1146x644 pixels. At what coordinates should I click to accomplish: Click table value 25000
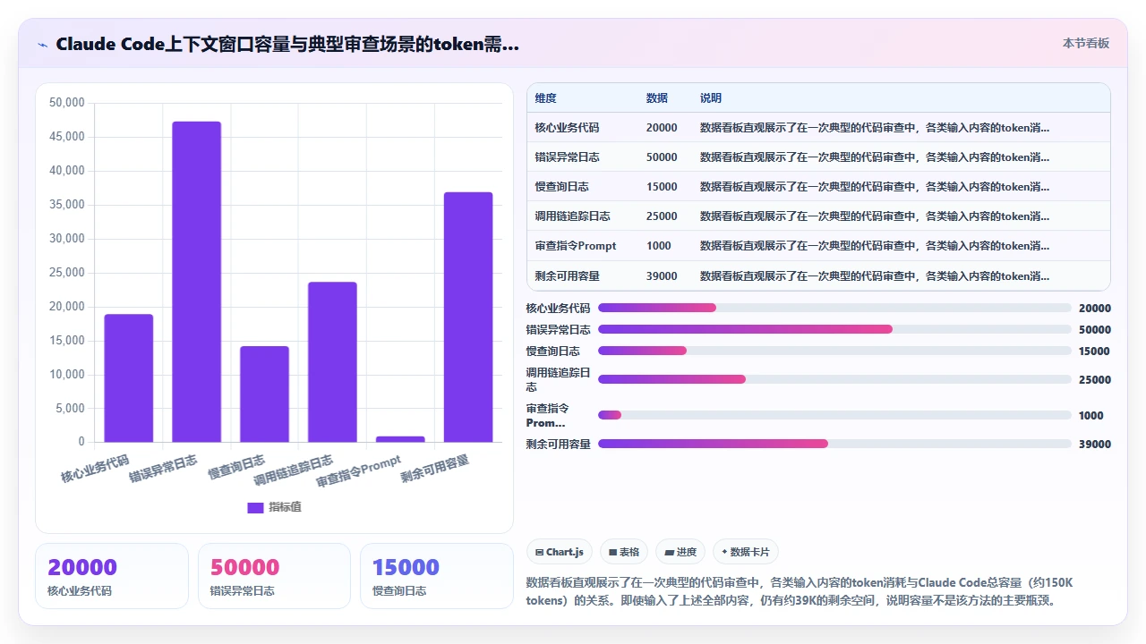[x=662, y=216]
